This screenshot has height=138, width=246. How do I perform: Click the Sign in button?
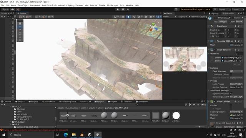pyautogui.click(x=5, y=9)
